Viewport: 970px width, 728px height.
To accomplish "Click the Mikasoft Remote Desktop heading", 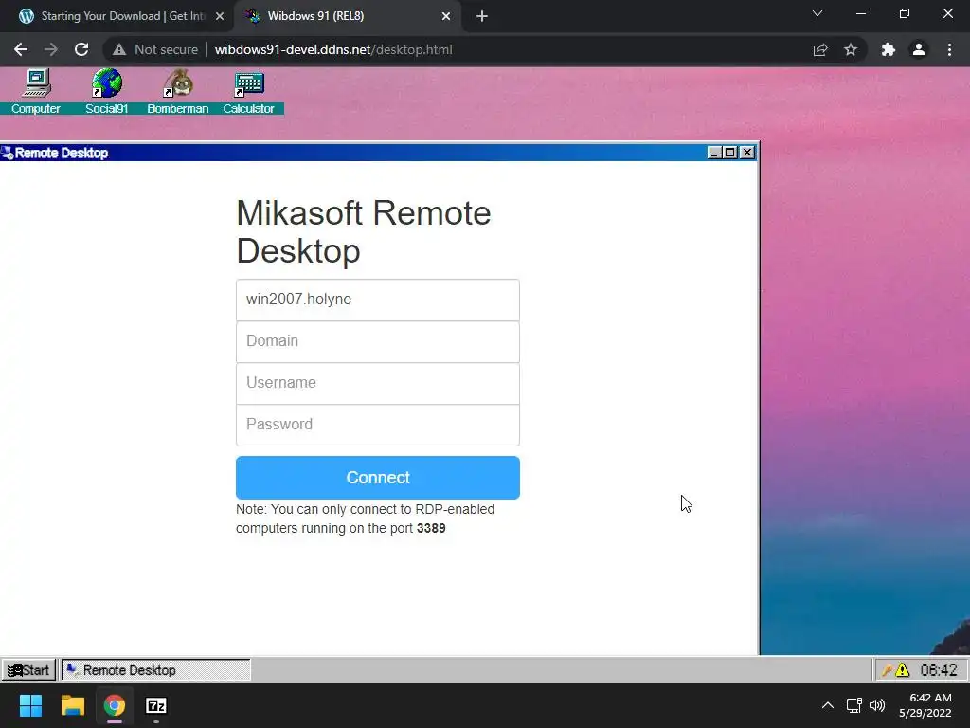I will coord(364,231).
